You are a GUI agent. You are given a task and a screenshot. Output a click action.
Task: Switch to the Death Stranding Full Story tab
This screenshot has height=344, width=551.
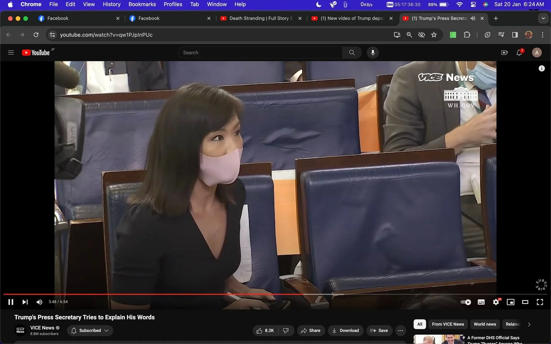(261, 18)
